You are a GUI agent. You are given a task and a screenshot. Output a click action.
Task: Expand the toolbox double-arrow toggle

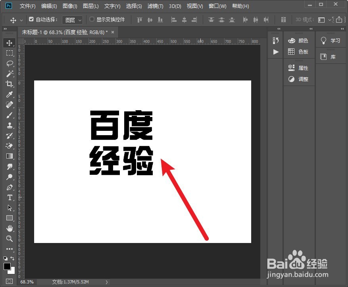pos(5,29)
